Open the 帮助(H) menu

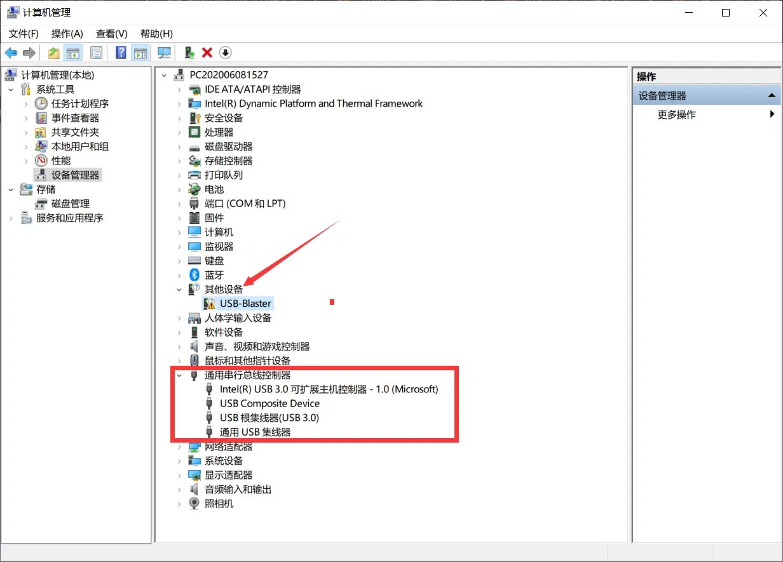(156, 34)
